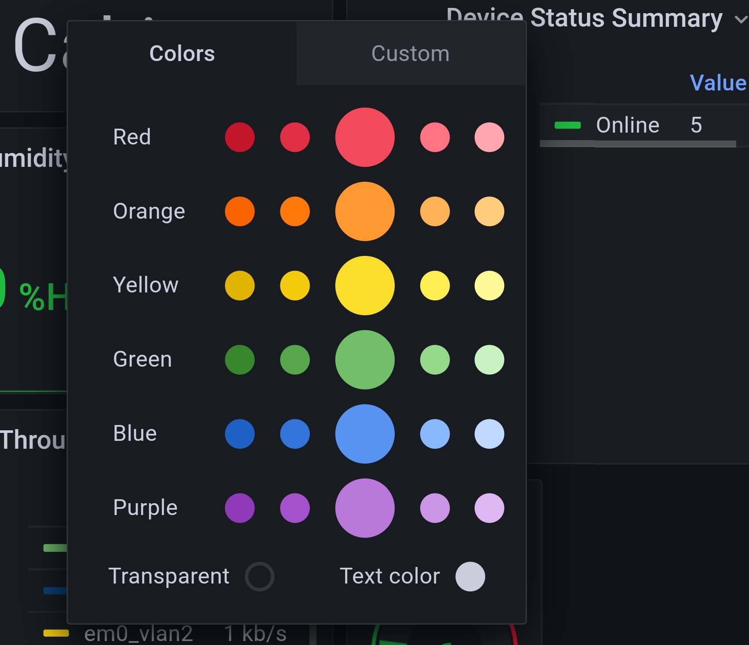Screen dimensions: 749x645
Task: Pick the lightest red shade
Action: coord(488,137)
